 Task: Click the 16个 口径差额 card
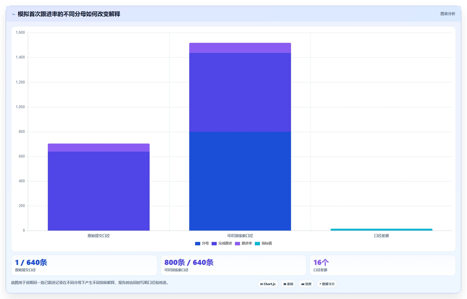383,265
